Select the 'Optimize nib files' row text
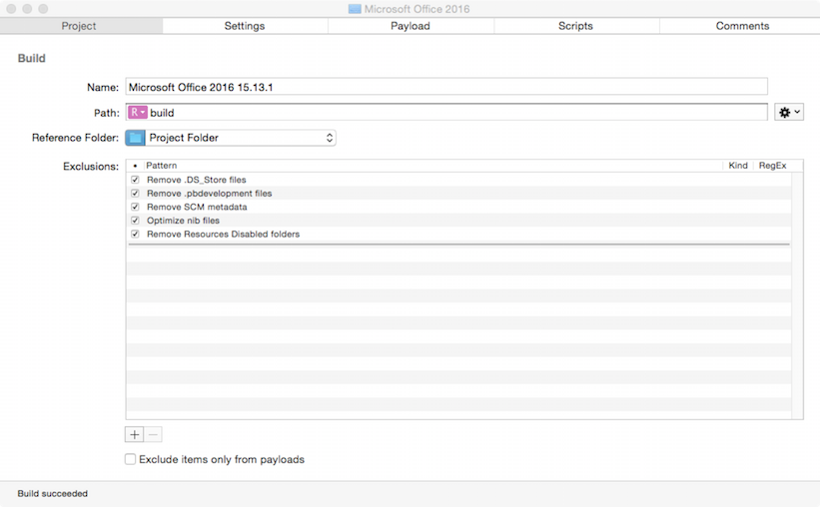 (x=183, y=221)
